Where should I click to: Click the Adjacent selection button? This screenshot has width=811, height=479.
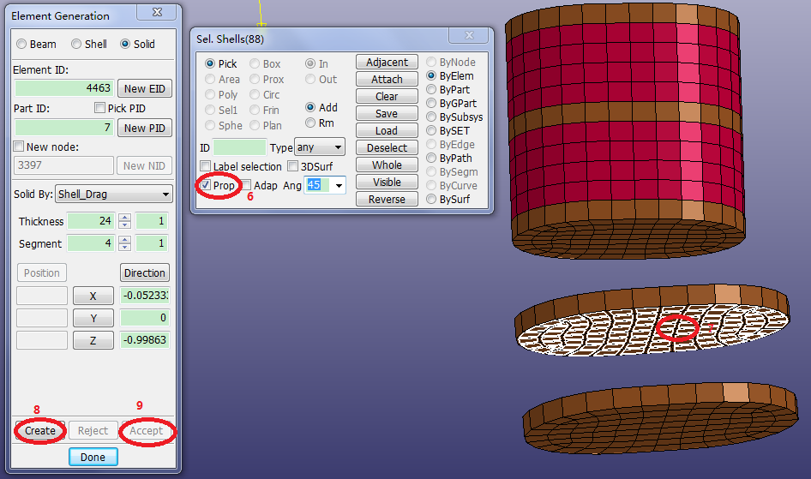(387, 62)
